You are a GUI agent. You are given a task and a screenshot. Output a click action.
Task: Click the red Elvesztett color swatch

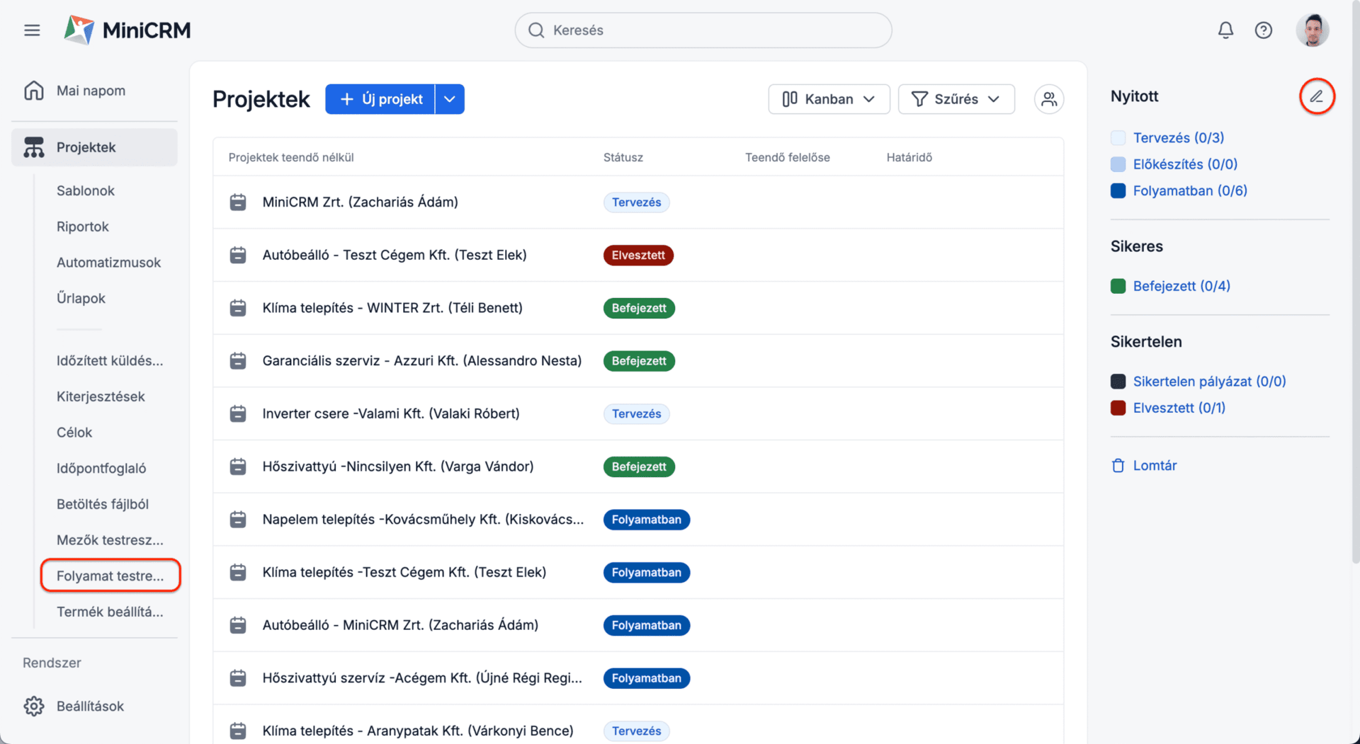point(1118,408)
